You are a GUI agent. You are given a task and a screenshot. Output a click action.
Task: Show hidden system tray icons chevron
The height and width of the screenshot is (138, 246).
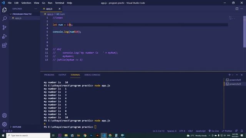coord(209,135)
